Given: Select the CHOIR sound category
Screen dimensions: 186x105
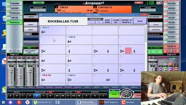Looking at the screenshot, I should coord(156,24).
